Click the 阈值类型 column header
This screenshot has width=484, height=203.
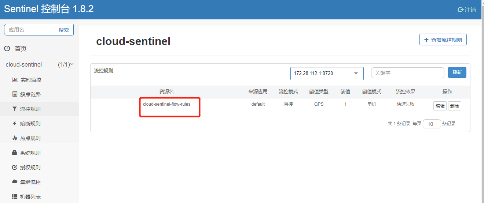coord(319,91)
